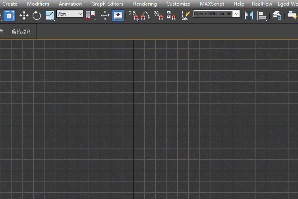Toggle Angle Snap on or off
The height and width of the screenshot is (199, 298).
146,16
